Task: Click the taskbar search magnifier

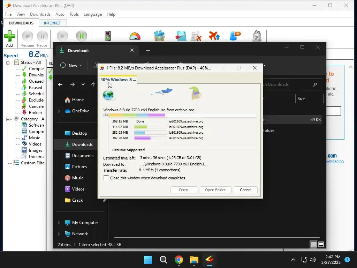Action: pyautogui.click(x=164, y=260)
